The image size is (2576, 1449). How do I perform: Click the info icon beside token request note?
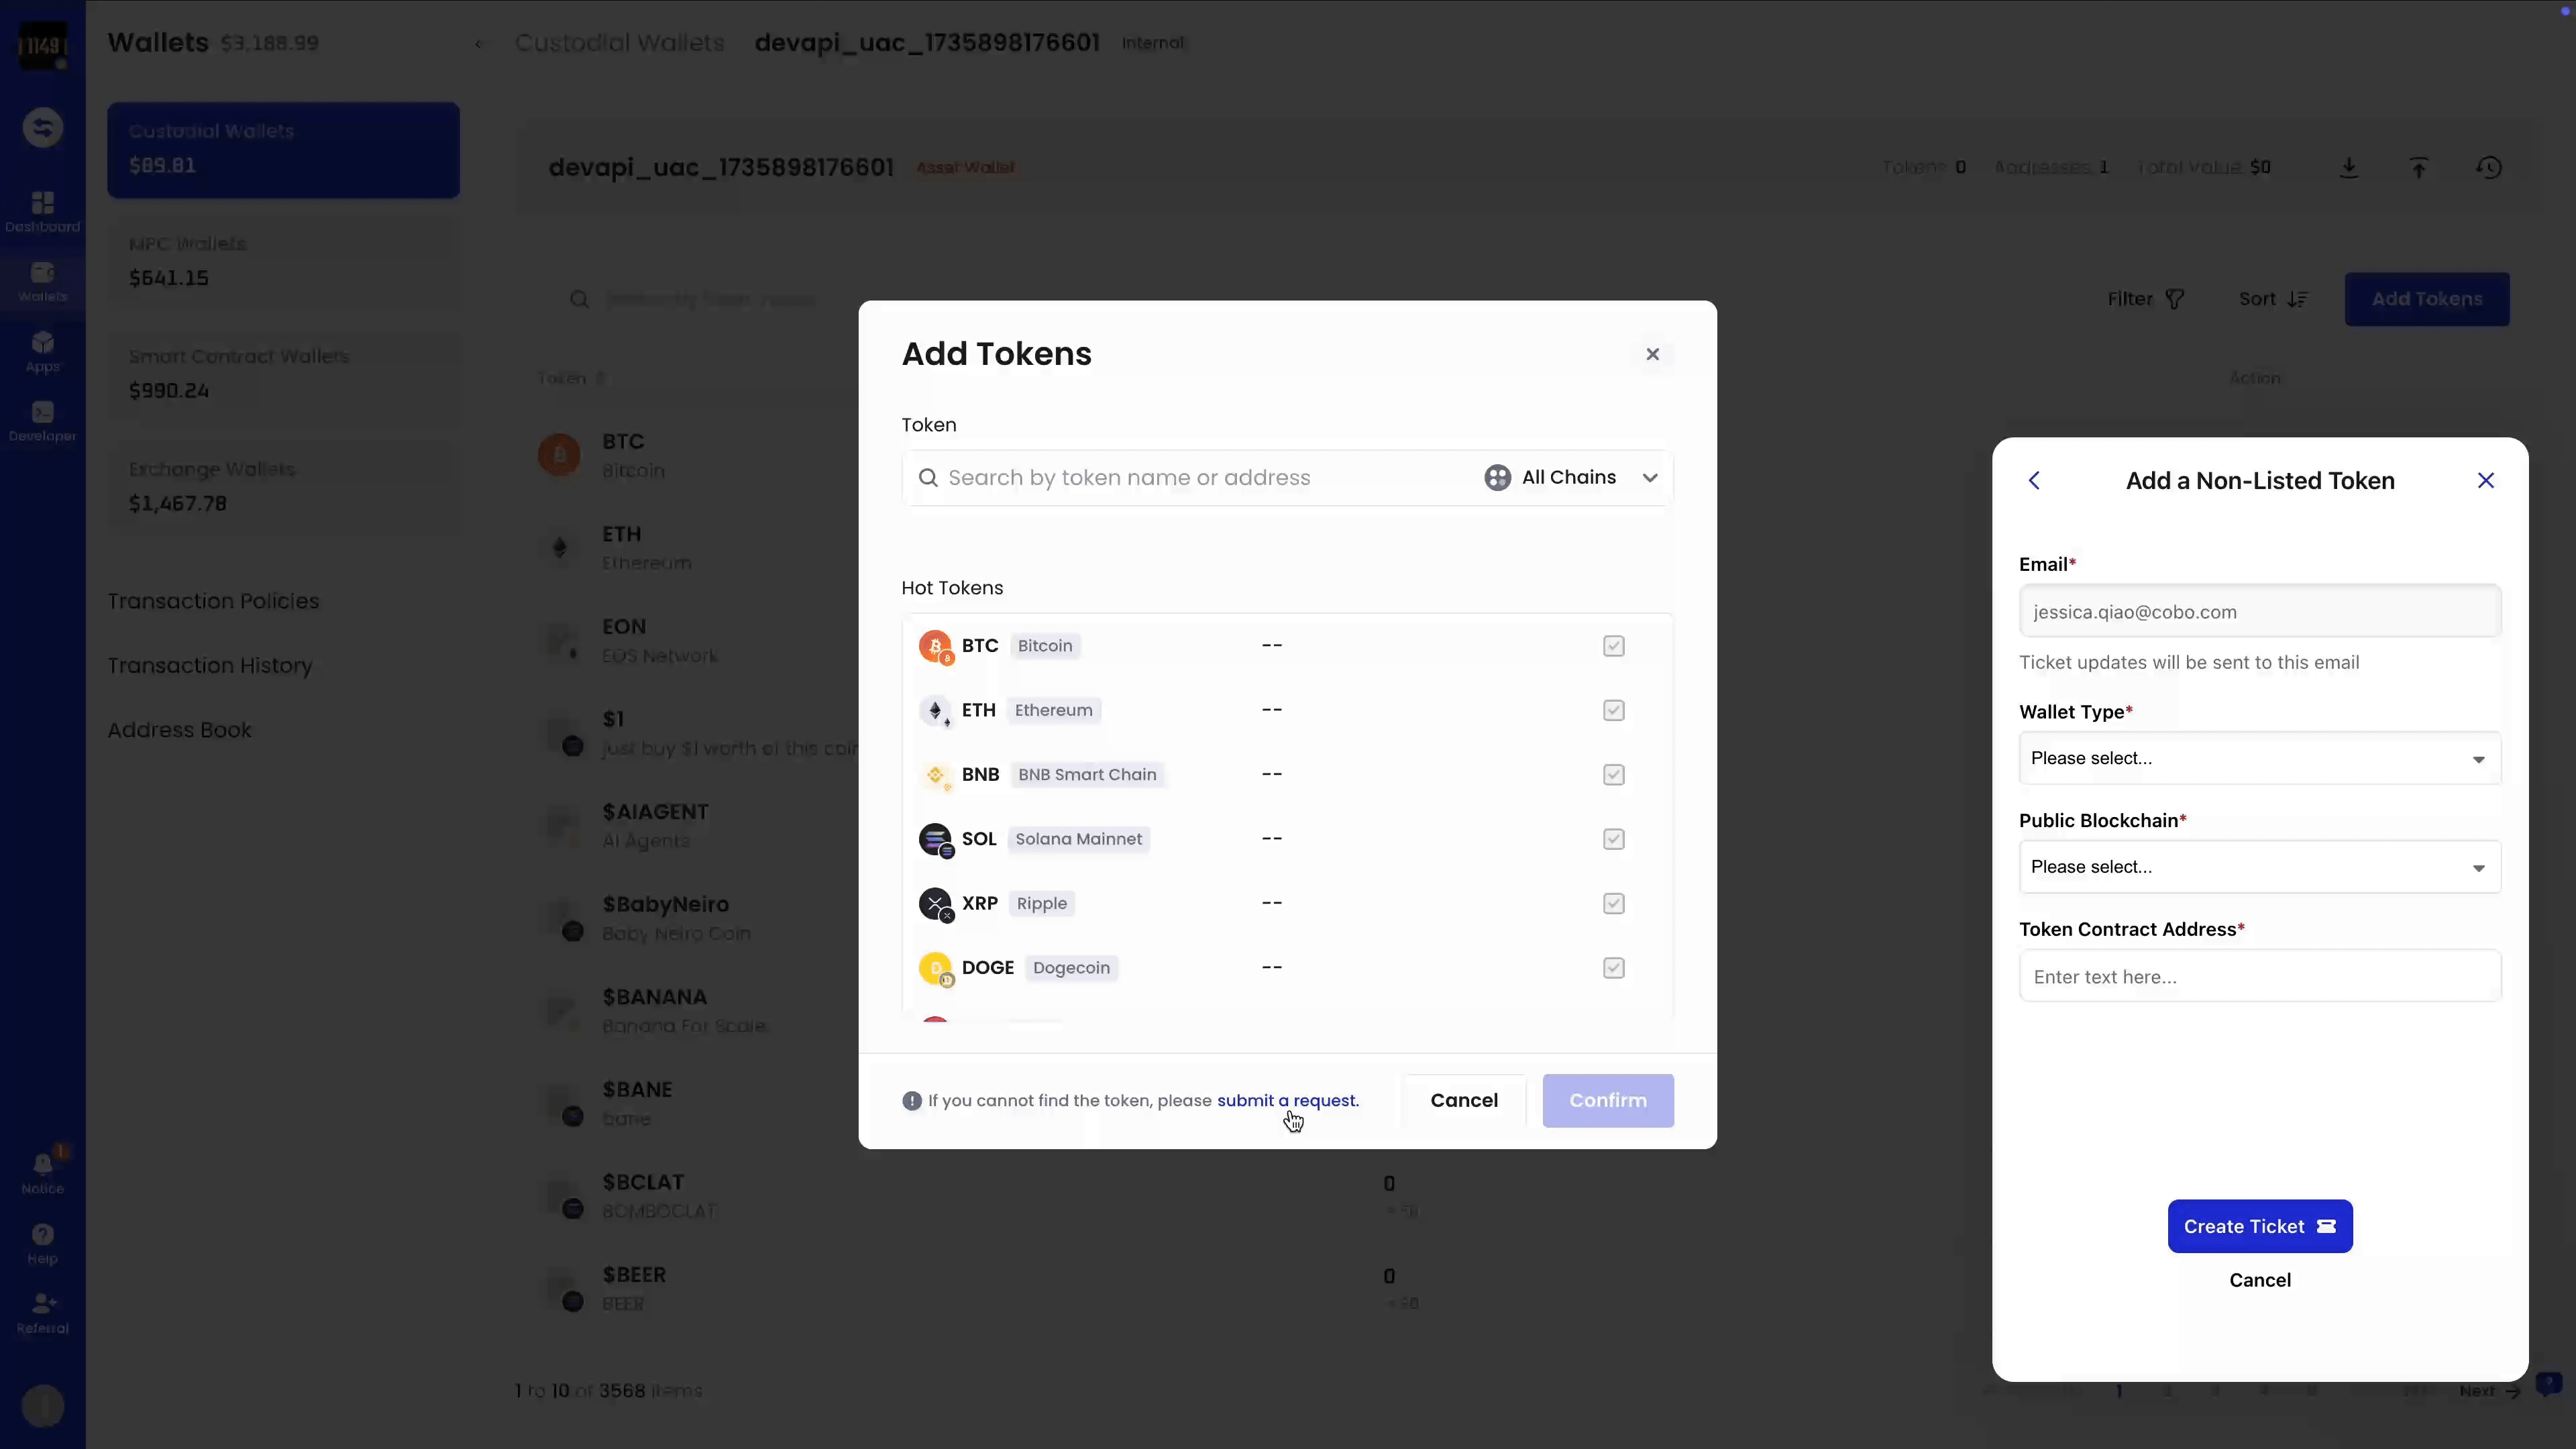pos(912,1101)
